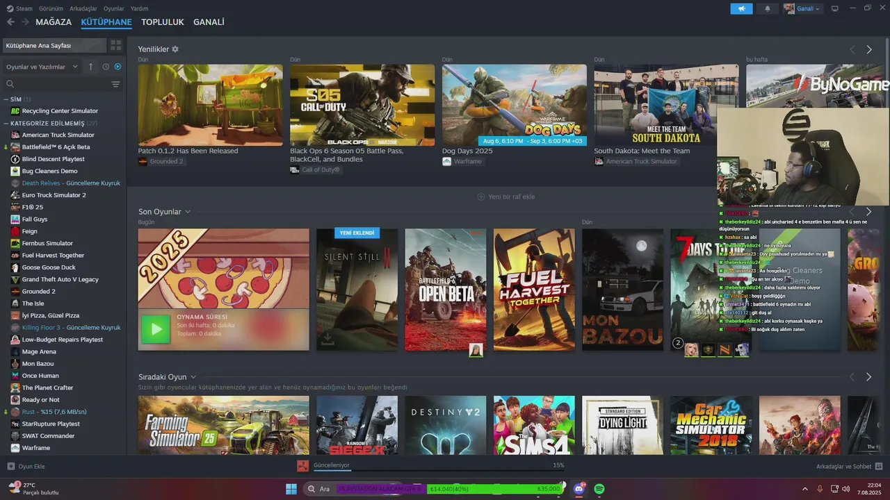
Task: Toggle the ready-to-play filter icon
Action: point(118,67)
